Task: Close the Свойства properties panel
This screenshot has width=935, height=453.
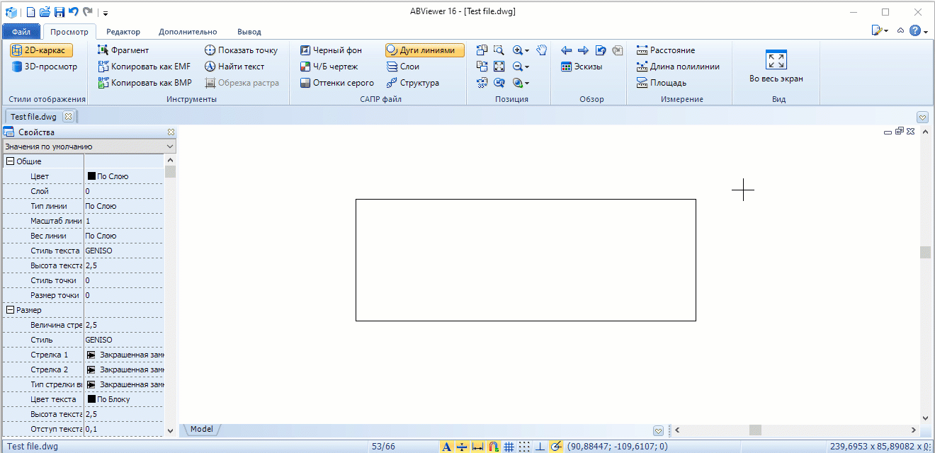Action: click(x=171, y=132)
